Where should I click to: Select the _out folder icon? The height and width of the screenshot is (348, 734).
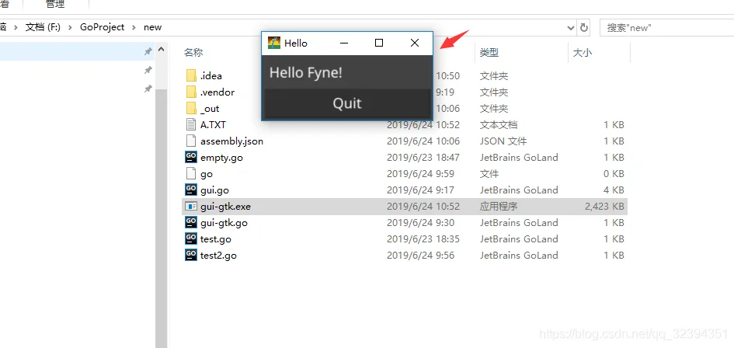coord(191,109)
